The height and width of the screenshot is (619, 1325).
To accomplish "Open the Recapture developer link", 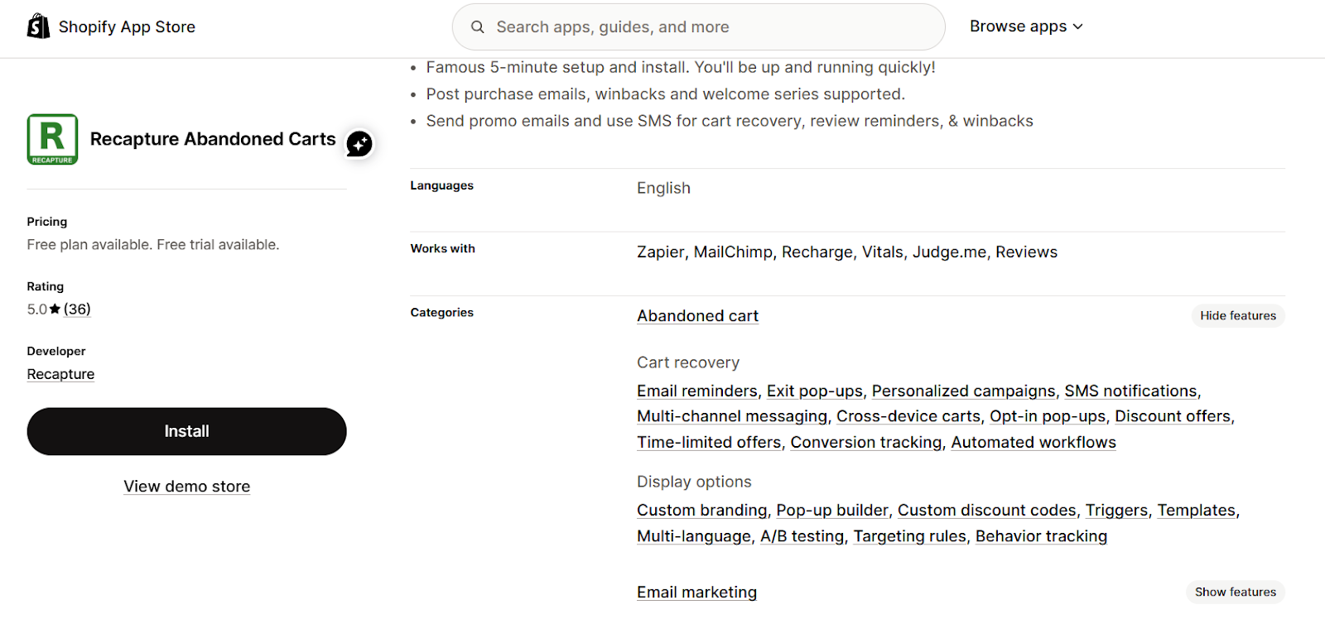I will (x=60, y=374).
